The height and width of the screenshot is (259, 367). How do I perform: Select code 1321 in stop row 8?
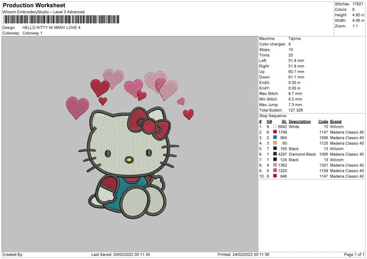(324, 166)
